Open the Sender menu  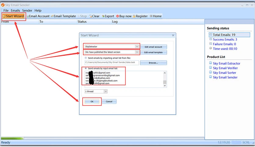tap(27, 11)
